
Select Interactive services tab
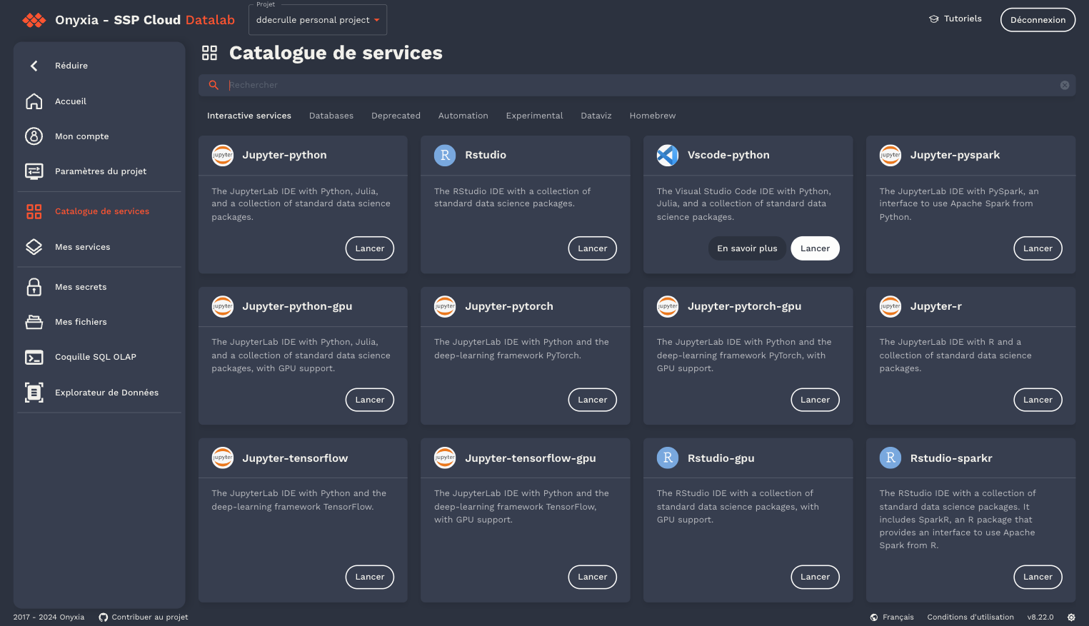pyautogui.click(x=249, y=116)
